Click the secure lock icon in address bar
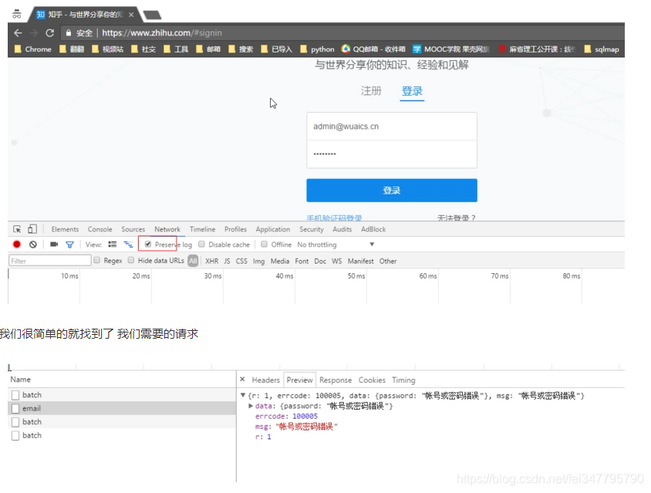This screenshot has height=493, width=651. coord(69,33)
